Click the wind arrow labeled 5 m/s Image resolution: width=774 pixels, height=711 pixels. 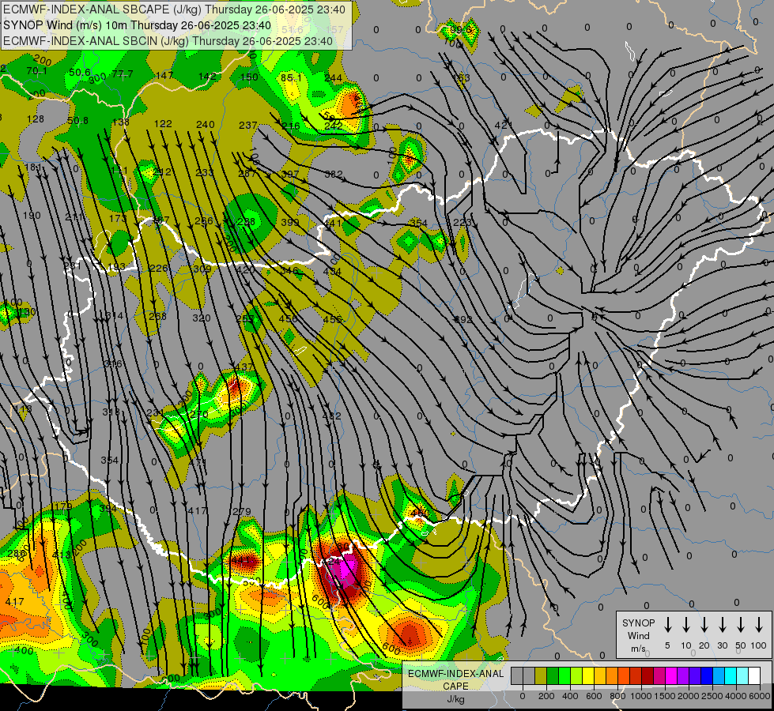tap(667, 625)
